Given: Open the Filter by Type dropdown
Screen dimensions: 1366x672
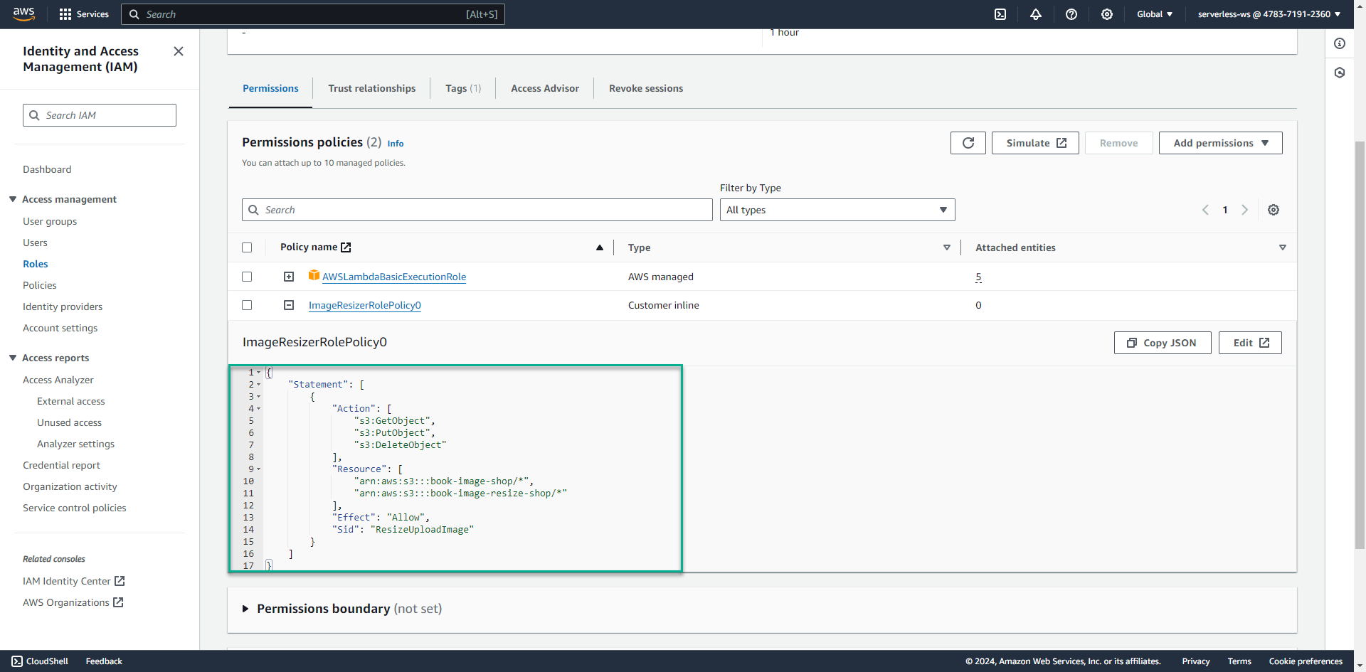Looking at the screenshot, I should tap(837, 210).
